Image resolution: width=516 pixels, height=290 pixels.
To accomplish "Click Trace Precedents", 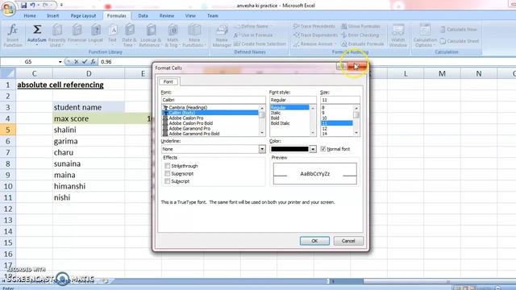I will tap(314, 26).
